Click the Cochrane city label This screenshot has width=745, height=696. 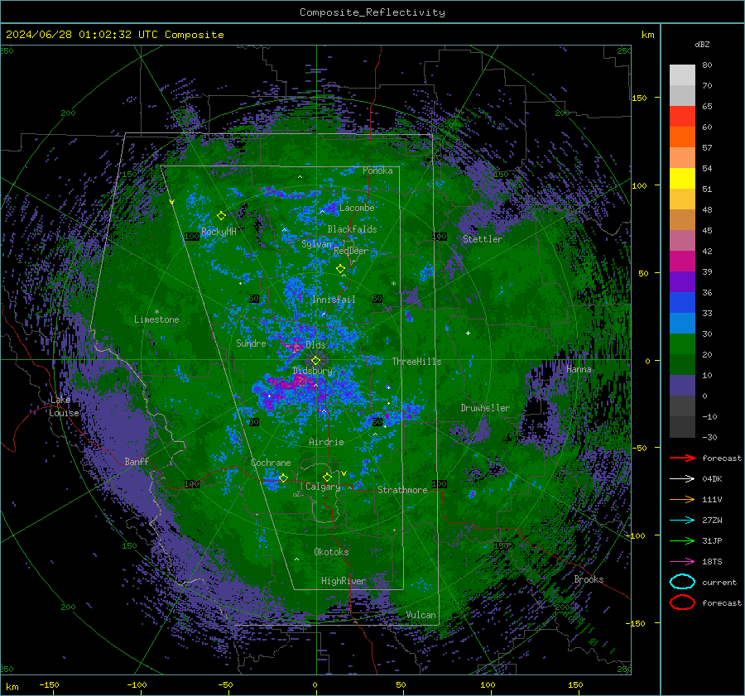[271, 463]
